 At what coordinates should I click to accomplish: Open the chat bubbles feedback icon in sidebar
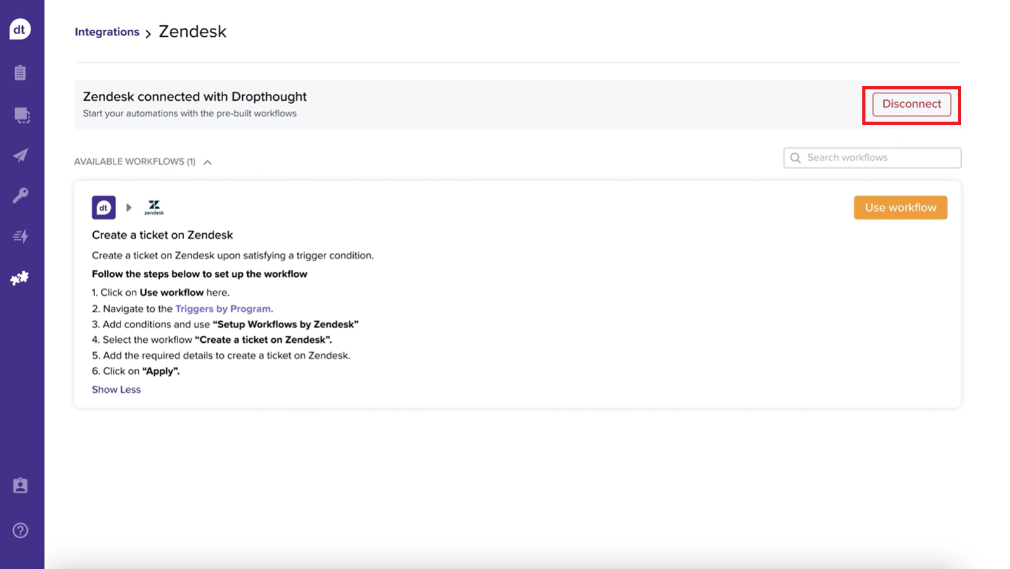[x=22, y=115]
